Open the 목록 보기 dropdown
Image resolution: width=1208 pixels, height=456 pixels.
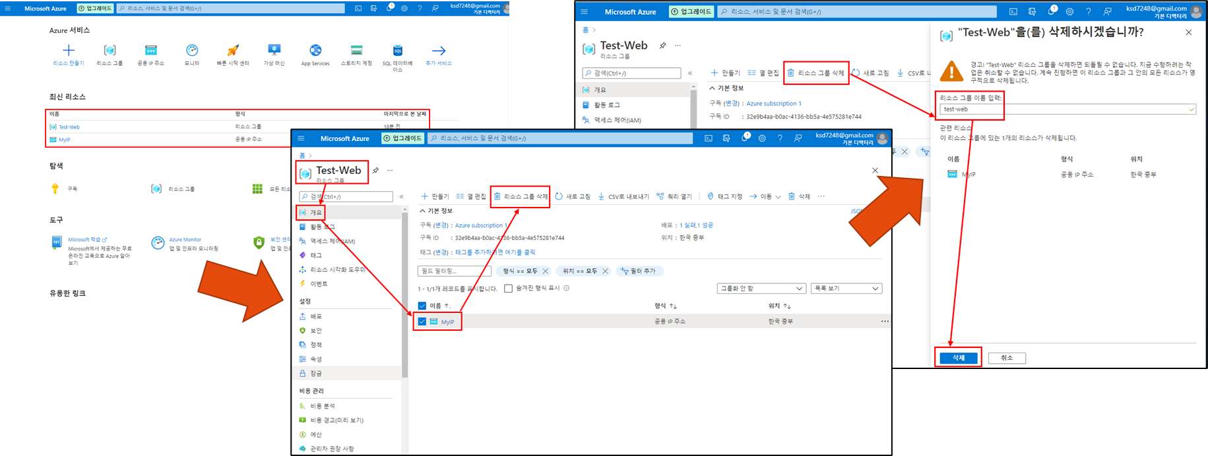(846, 289)
